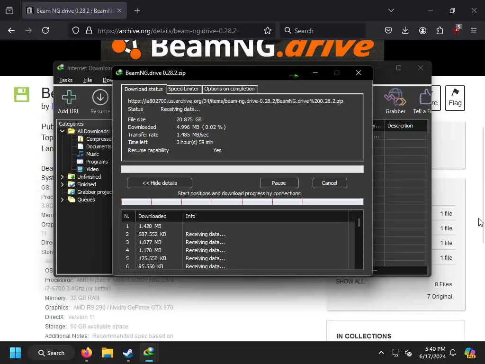485x364 pixels.
Task: Click the site padlock security icon
Action: tap(89, 31)
